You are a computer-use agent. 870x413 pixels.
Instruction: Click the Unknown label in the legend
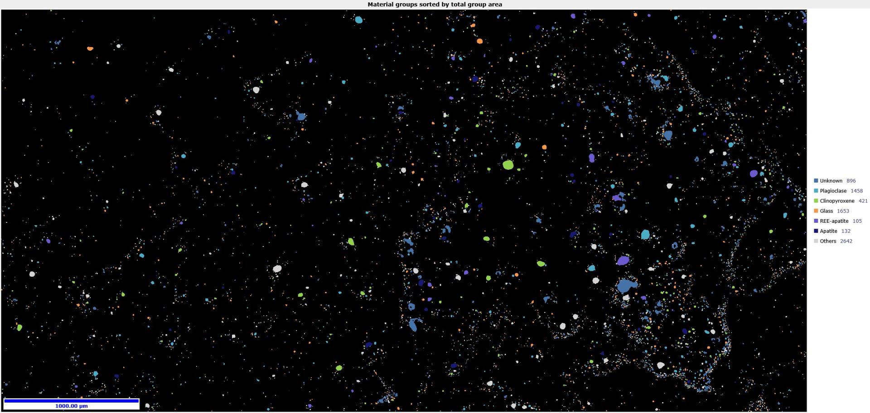pos(831,181)
